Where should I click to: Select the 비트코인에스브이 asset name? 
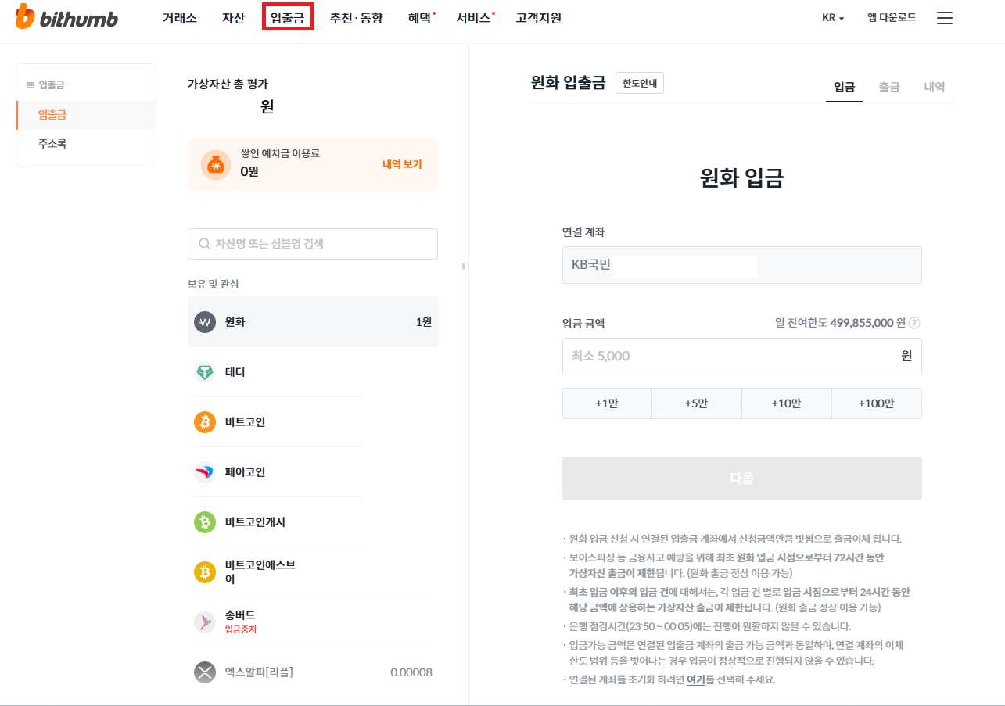point(260,572)
